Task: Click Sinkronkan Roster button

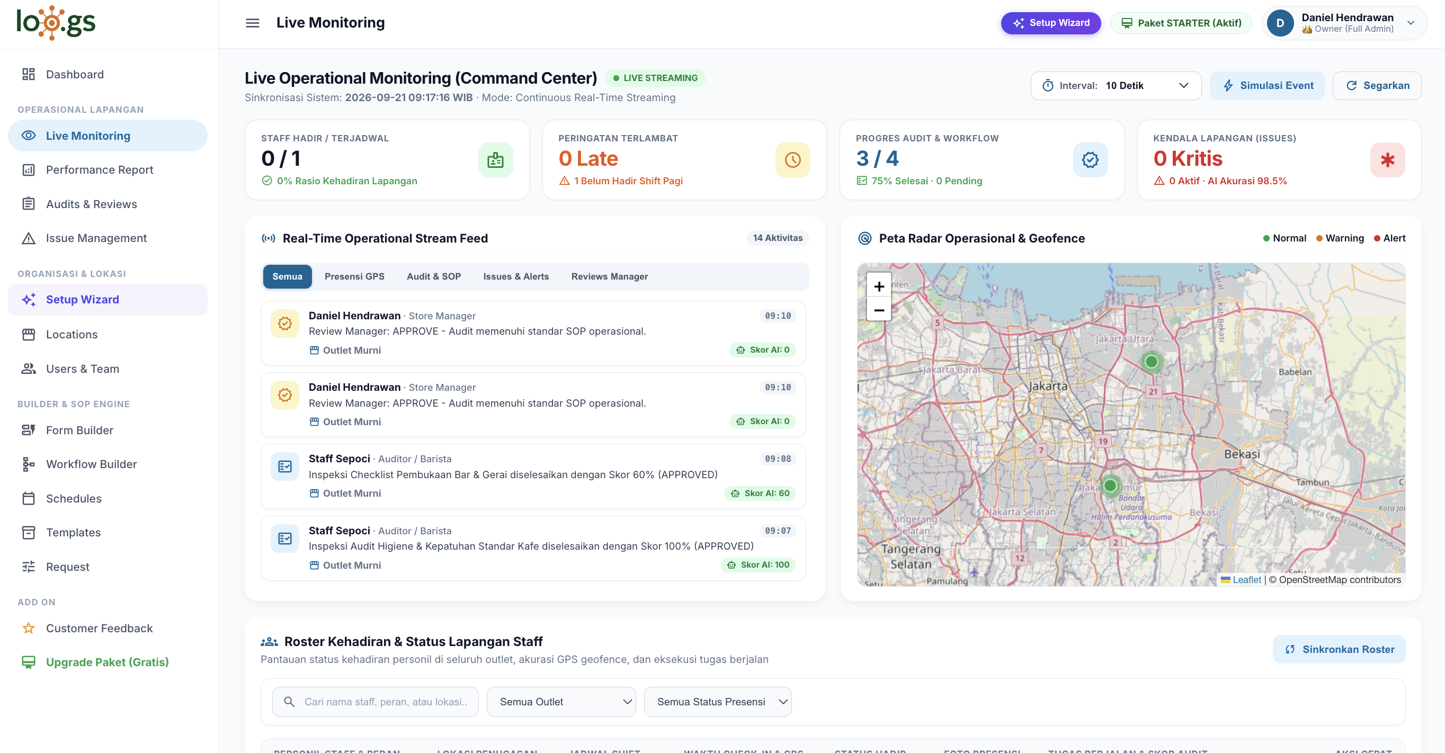Action: pyautogui.click(x=1339, y=649)
